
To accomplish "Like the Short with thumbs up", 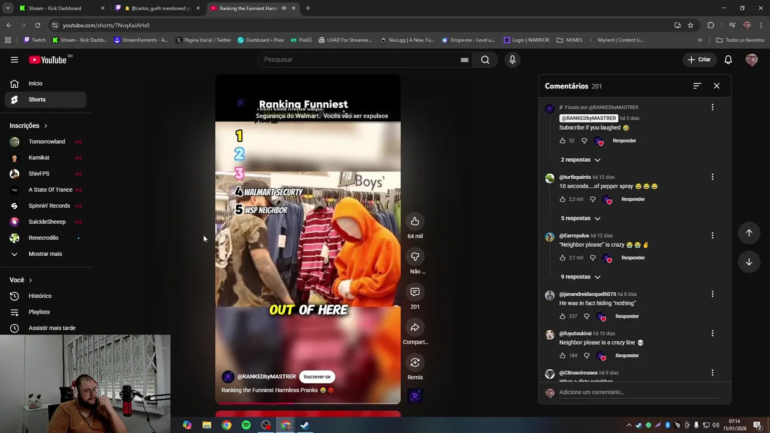I will coord(415,221).
